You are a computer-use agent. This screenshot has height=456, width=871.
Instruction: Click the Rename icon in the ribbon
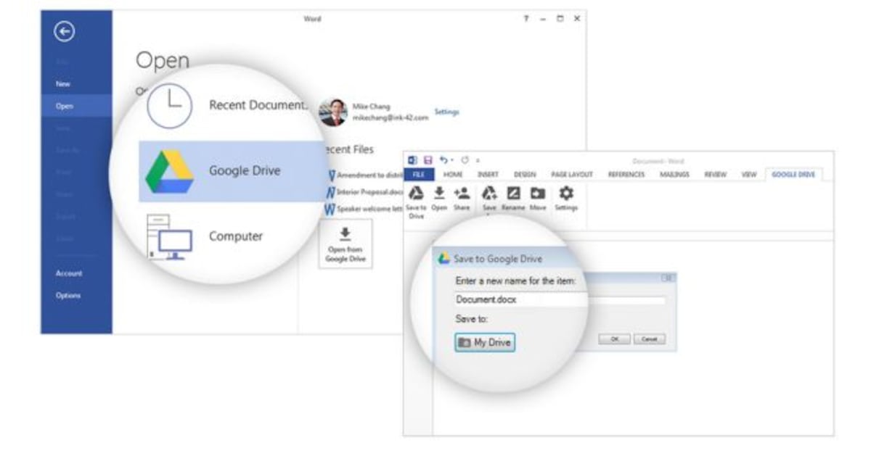[x=513, y=194]
